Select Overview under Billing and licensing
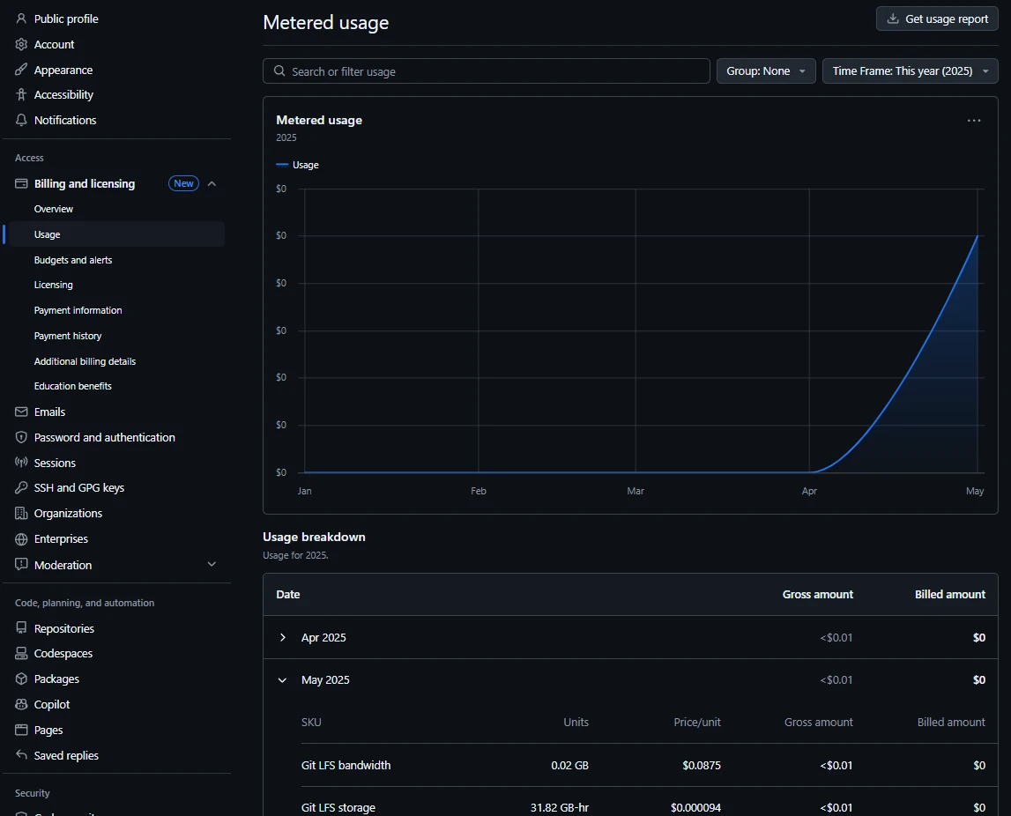This screenshot has width=1011, height=816. pos(53,209)
